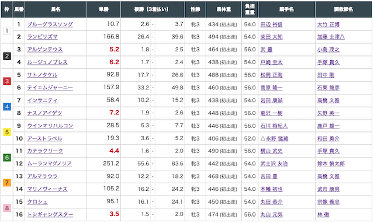Open jockey link 武 豊

(x=266, y=50)
